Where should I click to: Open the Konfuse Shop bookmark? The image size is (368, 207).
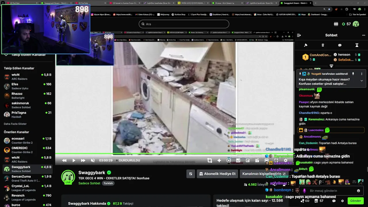tap(178, 14)
